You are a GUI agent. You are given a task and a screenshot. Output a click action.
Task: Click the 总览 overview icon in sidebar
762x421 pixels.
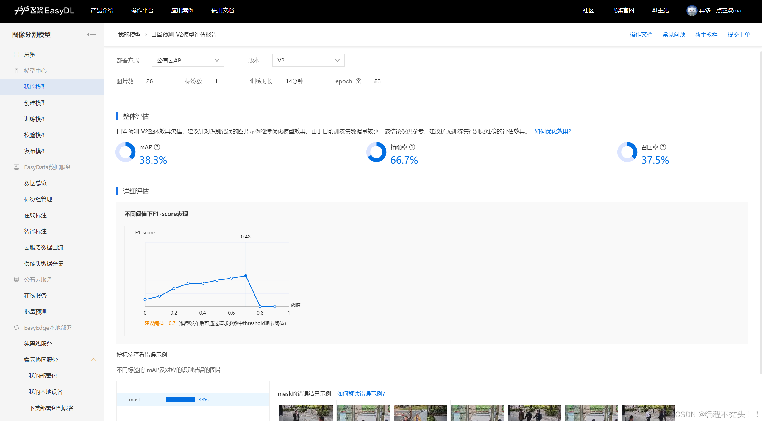(16, 54)
